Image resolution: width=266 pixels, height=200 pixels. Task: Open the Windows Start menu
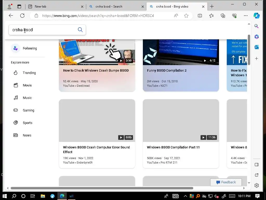5,196
